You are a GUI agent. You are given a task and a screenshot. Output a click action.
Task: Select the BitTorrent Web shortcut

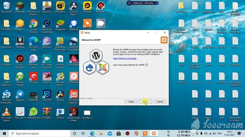(x=33, y=62)
